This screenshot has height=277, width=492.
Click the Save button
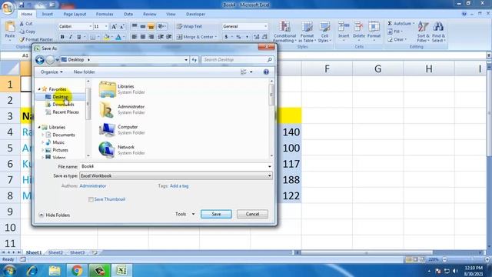pyautogui.click(x=216, y=214)
